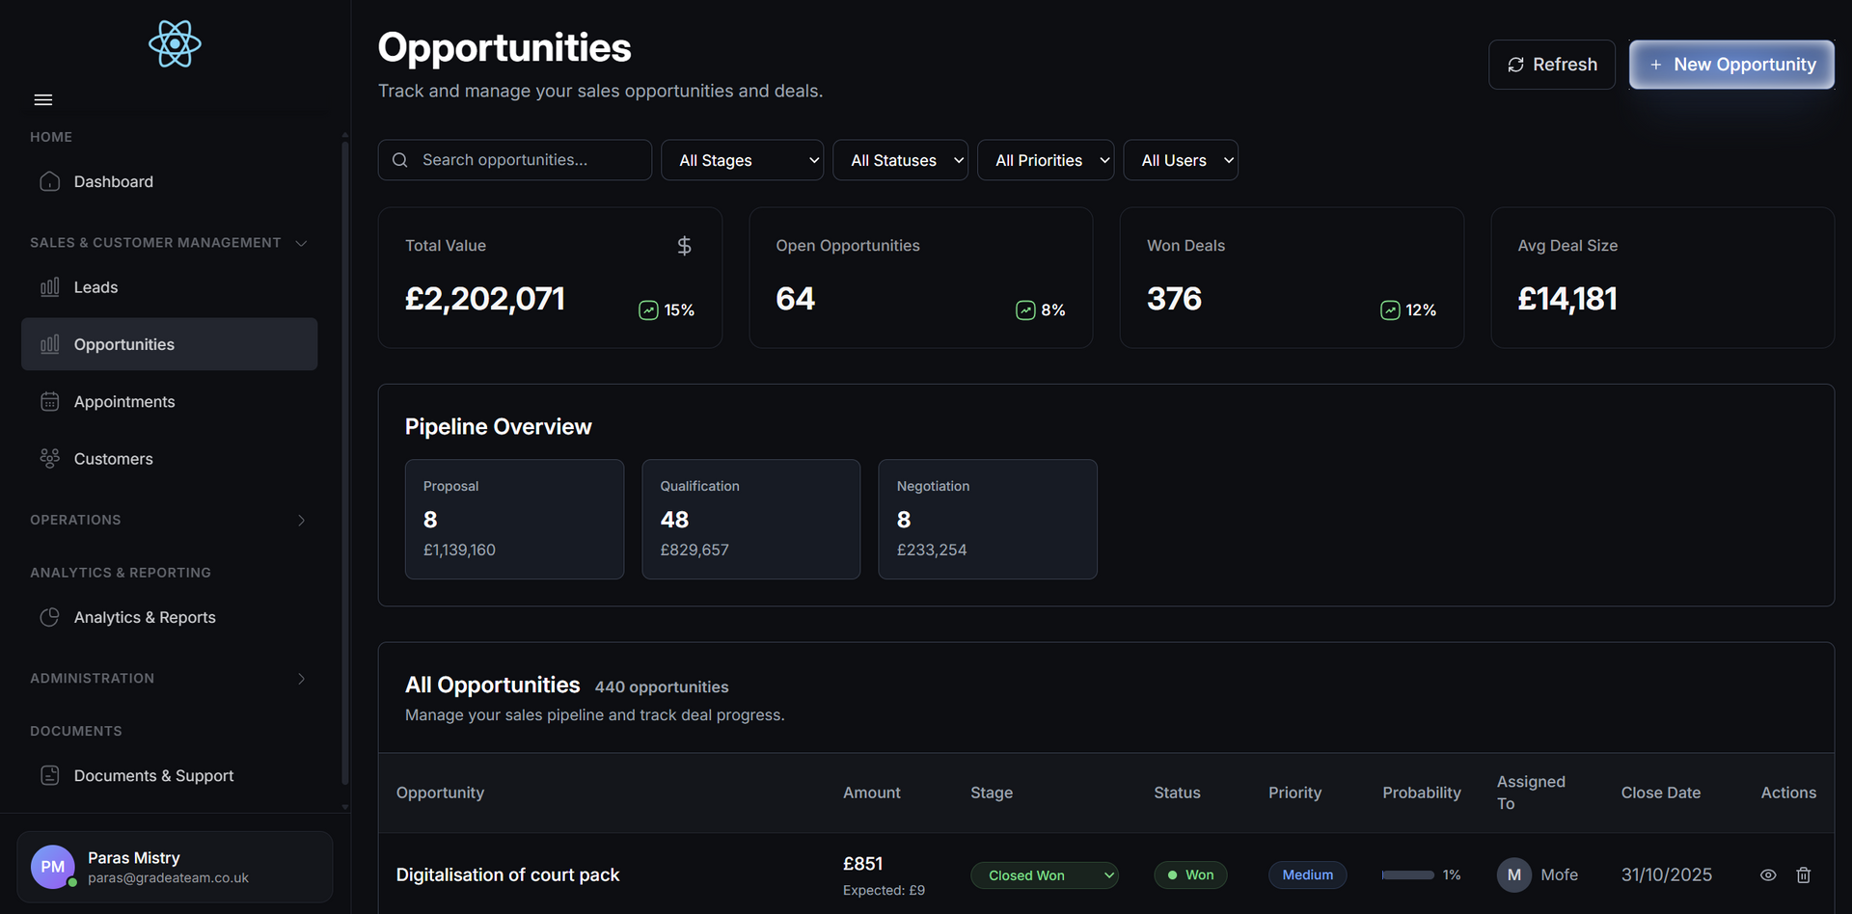Select the Analytics & Reports pie chart icon
1852x914 pixels.
click(x=49, y=617)
